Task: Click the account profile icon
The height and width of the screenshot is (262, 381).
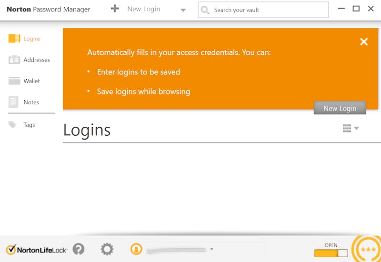Action: [x=136, y=249]
